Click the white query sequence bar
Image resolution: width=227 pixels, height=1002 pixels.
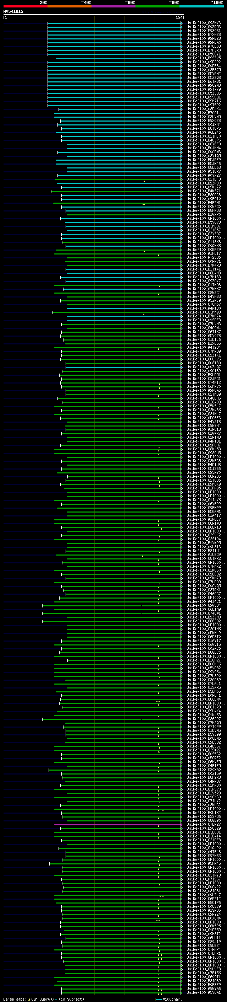94,14
